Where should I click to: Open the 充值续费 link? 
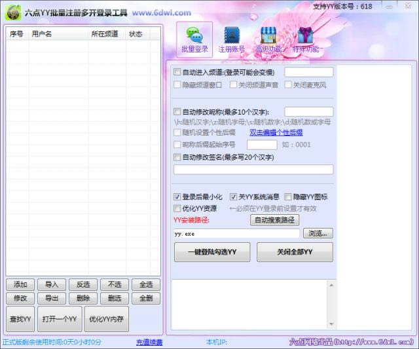(x=149, y=342)
